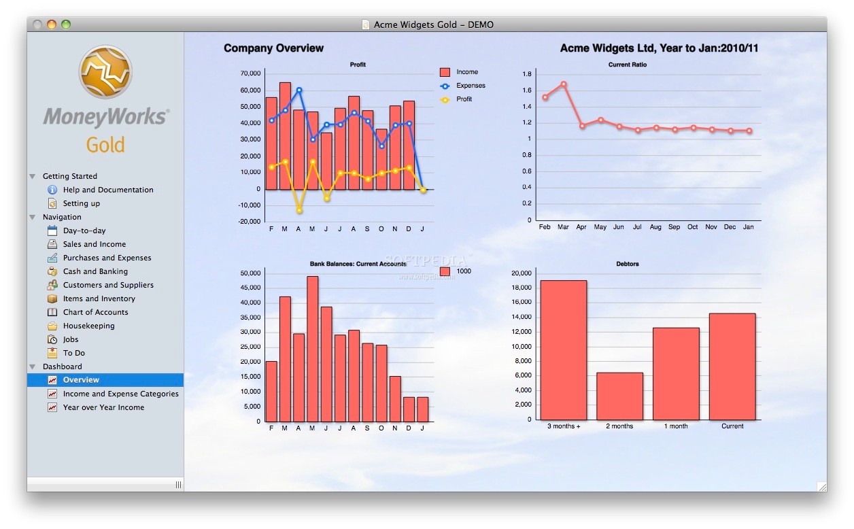Image resolution: width=854 pixels, height=529 pixels.
Task: Click 'Acme Widgets Ltd, Year to Jan:2010/11' heading
Action: [x=659, y=48]
